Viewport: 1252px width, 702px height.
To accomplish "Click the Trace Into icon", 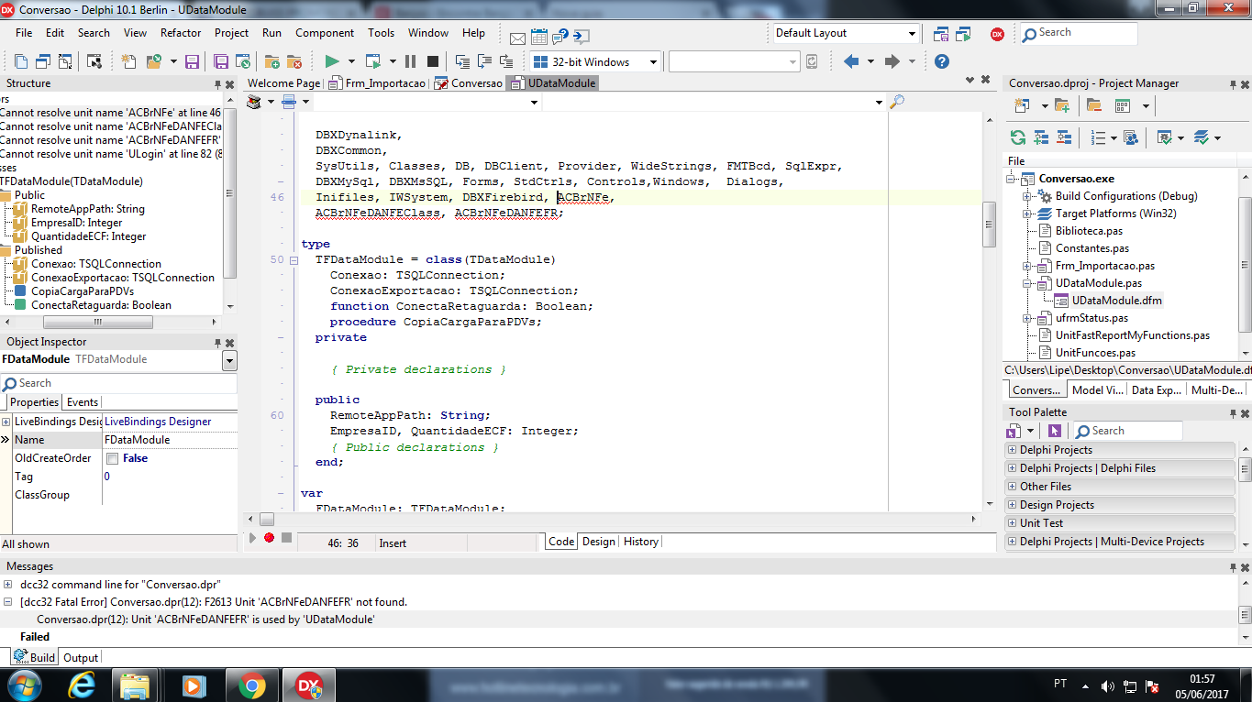I will point(462,61).
